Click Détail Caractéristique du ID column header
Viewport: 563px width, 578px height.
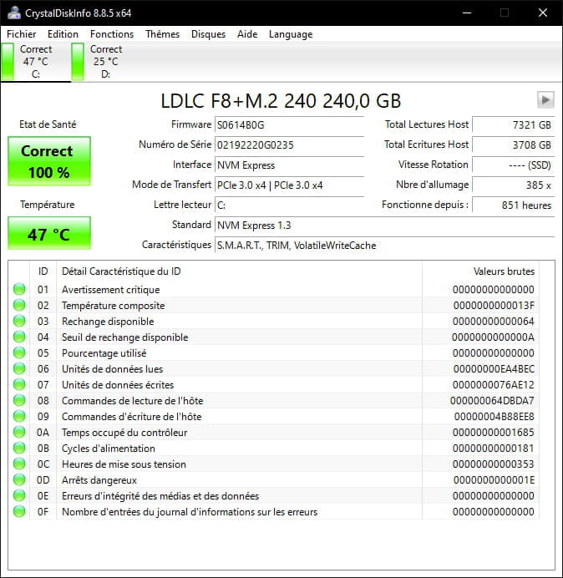tap(239, 271)
